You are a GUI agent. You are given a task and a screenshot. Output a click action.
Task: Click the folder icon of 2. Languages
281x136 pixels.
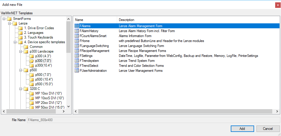pyautogui.click(x=20, y=33)
